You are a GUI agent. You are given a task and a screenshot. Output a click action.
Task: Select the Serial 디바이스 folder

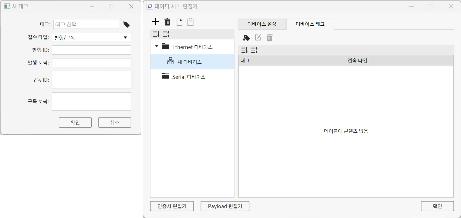[x=188, y=77]
